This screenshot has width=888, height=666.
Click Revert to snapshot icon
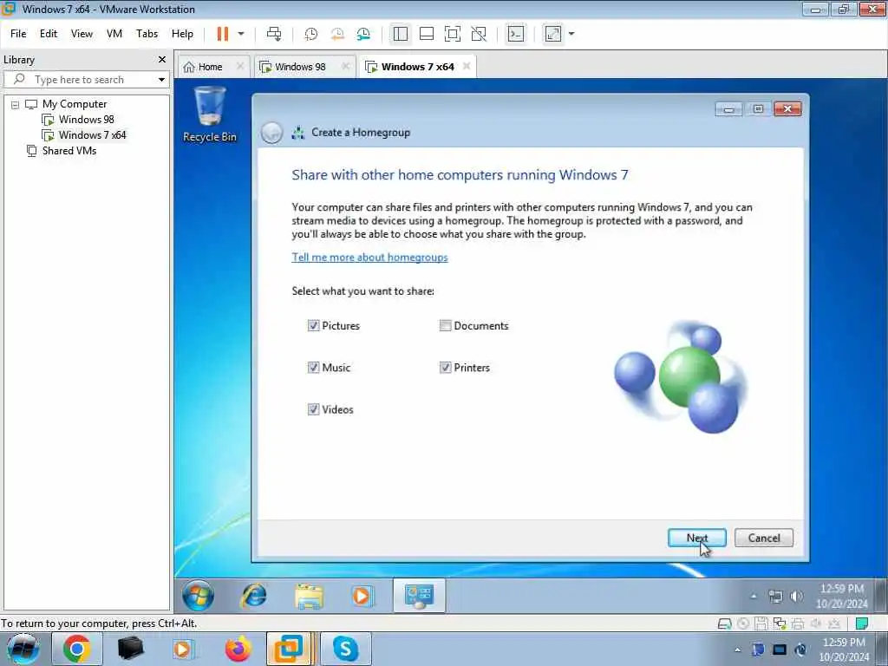coord(337,34)
